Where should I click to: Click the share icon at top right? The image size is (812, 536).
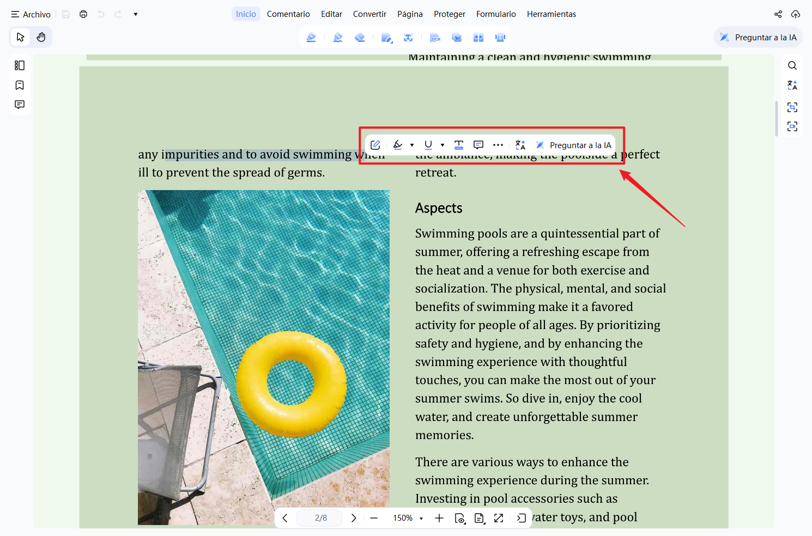pos(778,14)
